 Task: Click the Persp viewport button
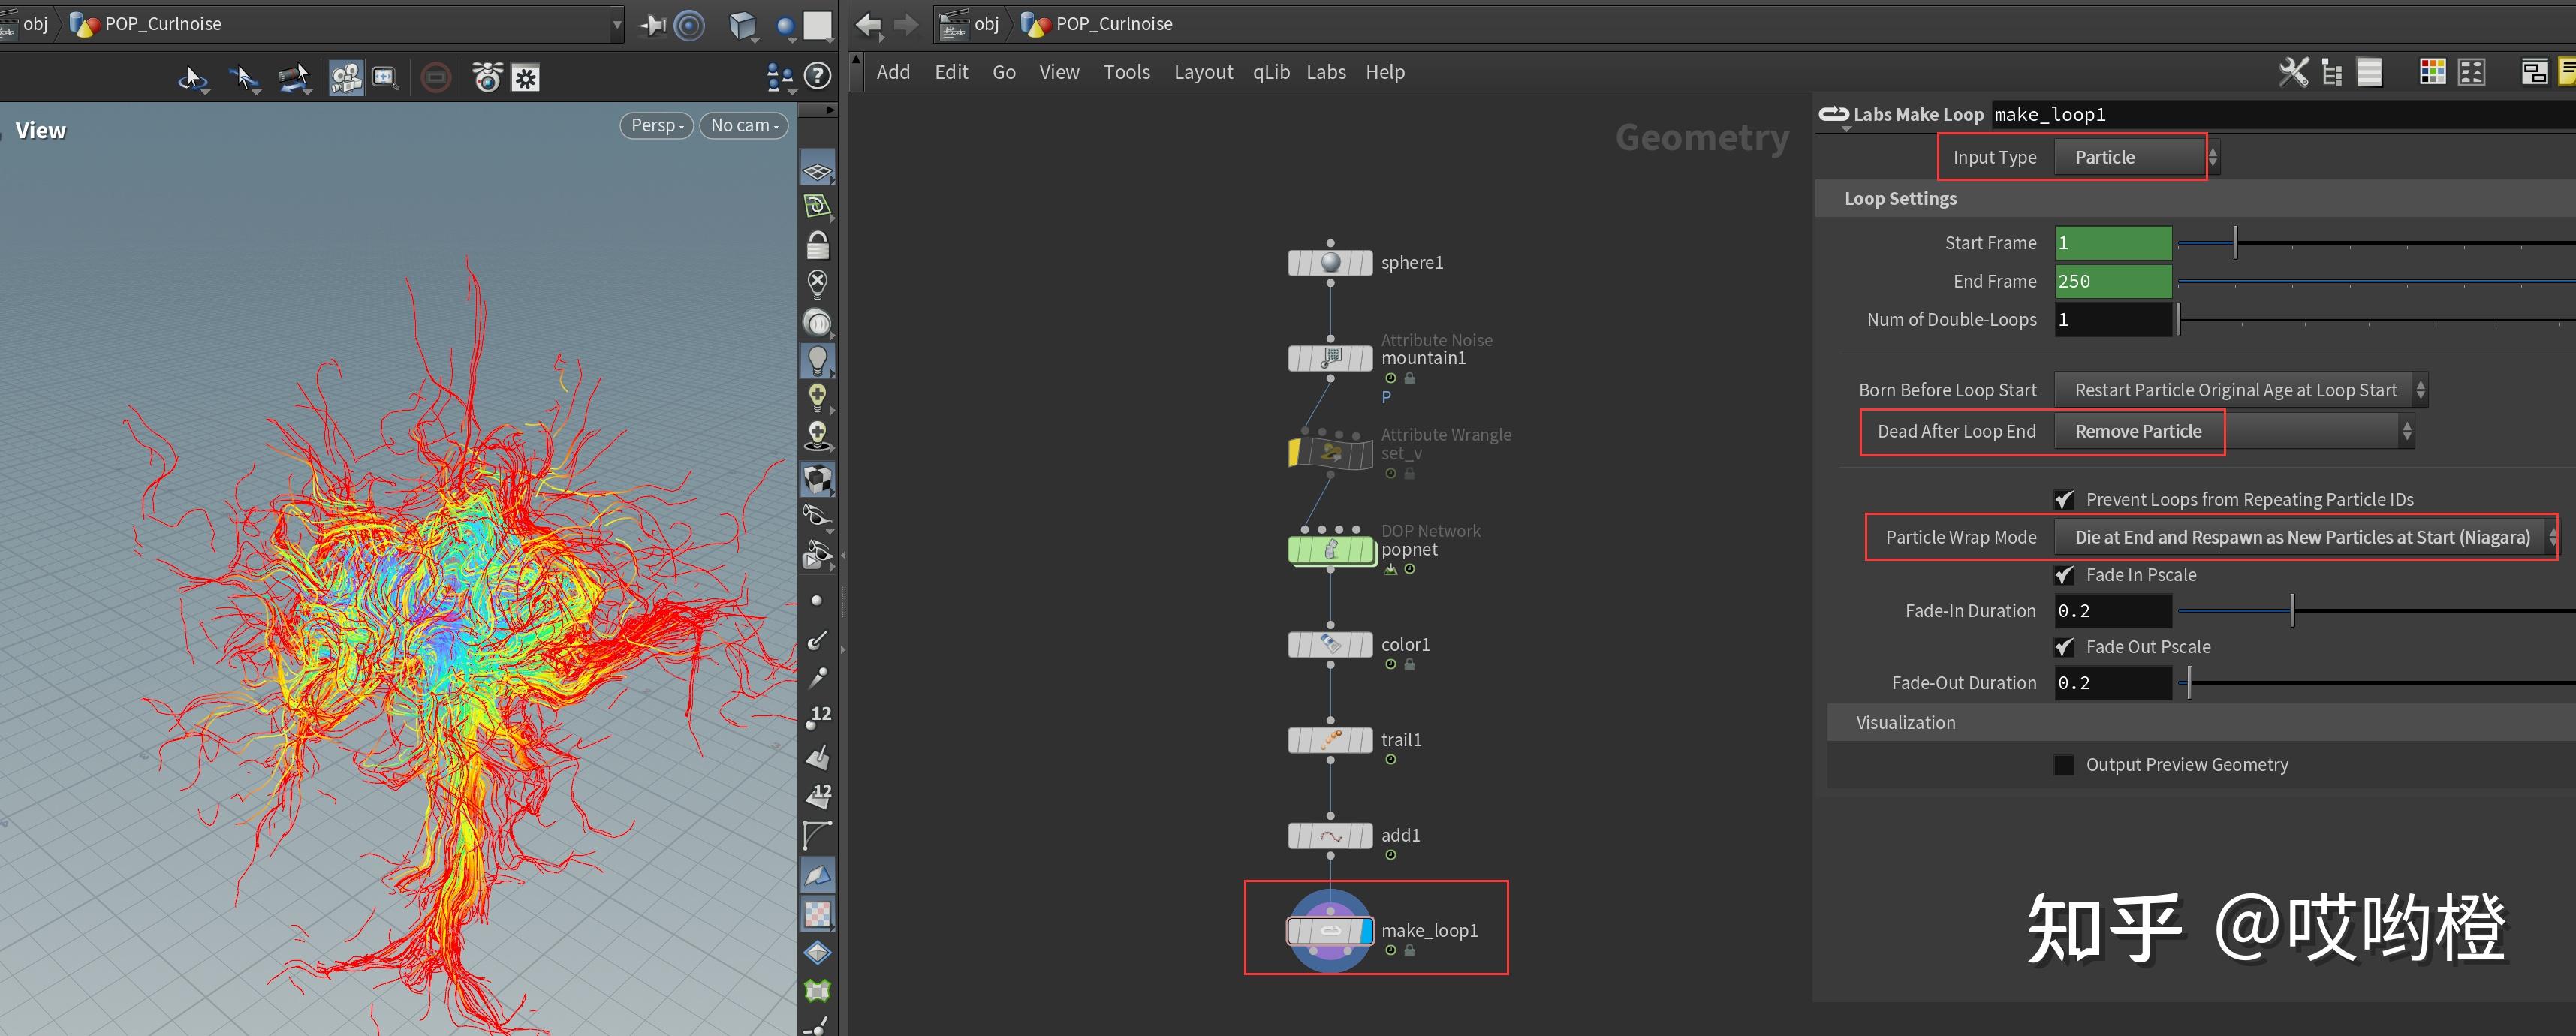coord(656,125)
